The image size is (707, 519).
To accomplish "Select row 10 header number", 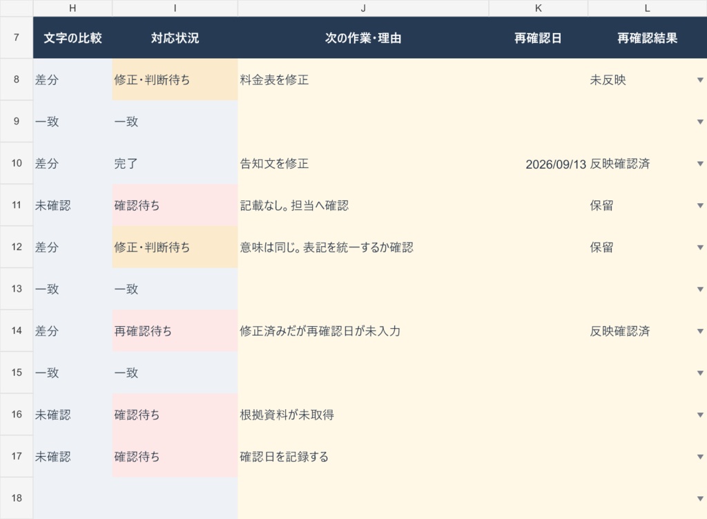I will [17, 163].
